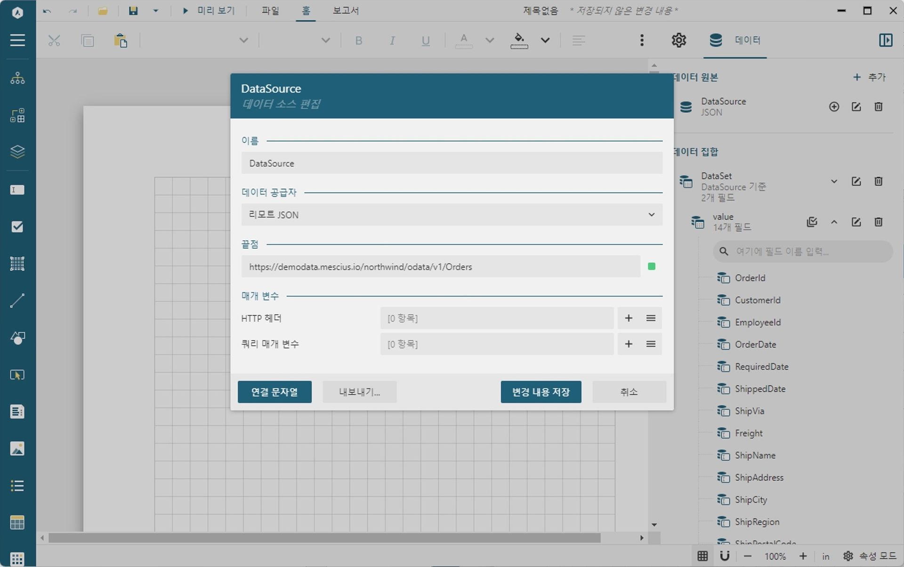Click the paste clipboard toolbar icon
The width and height of the screenshot is (904, 567).
[x=121, y=41]
